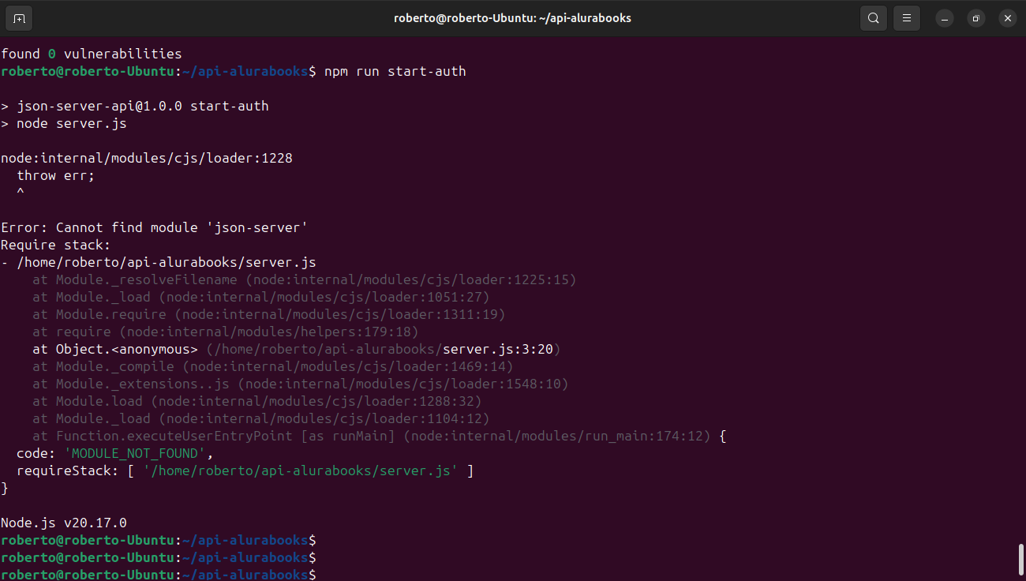Image resolution: width=1026 pixels, height=581 pixels.
Task: Click 'at Module._load' loader:1051:27 line
Action: pyautogui.click(x=261, y=297)
